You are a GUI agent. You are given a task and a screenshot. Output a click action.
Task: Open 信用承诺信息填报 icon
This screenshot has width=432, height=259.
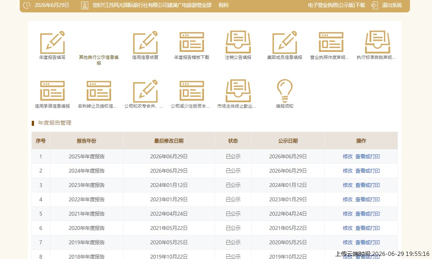52,91
